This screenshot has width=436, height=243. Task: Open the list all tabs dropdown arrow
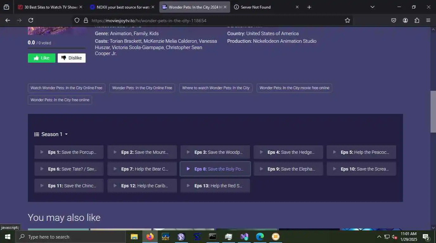(372, 7)
